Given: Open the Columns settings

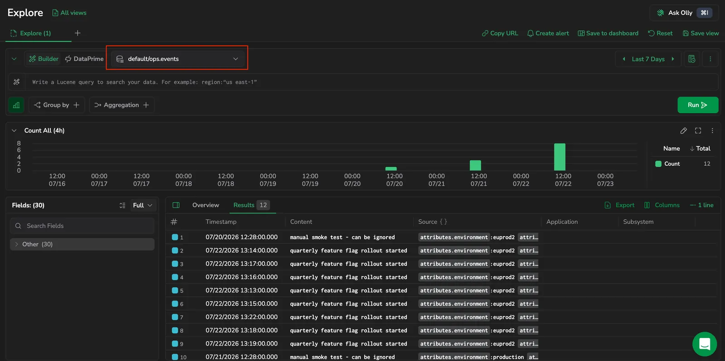Looking at the screenshot, I should 662,205.
